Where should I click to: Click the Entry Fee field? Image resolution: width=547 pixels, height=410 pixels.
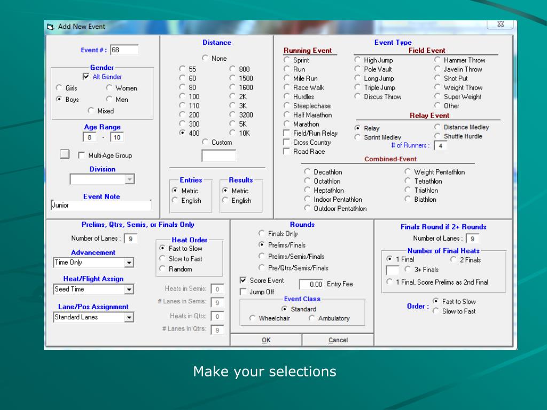pos(311,284)
